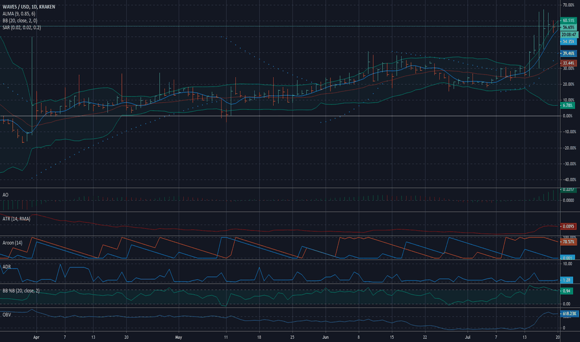This screenshot has height=342, width=580.
Task: Click the 20.00% price axis label
Action: coord(569,85)
